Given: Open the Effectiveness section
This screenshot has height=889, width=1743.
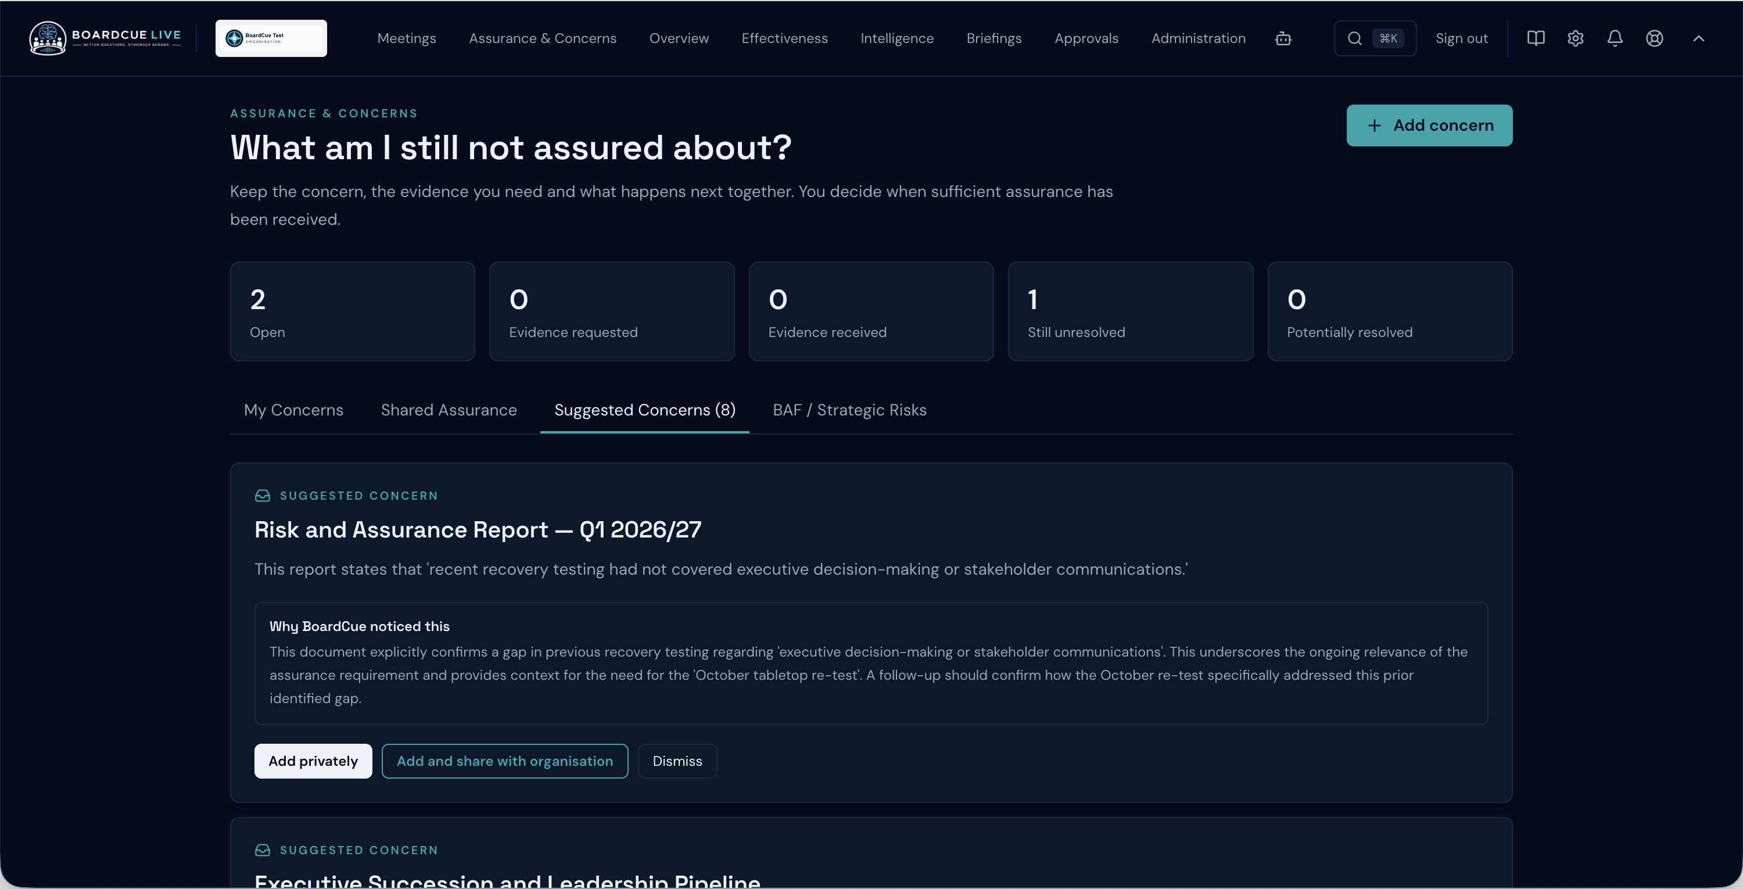Looking at the screenshot, I should pyautogui.click(x=784, y=38).
